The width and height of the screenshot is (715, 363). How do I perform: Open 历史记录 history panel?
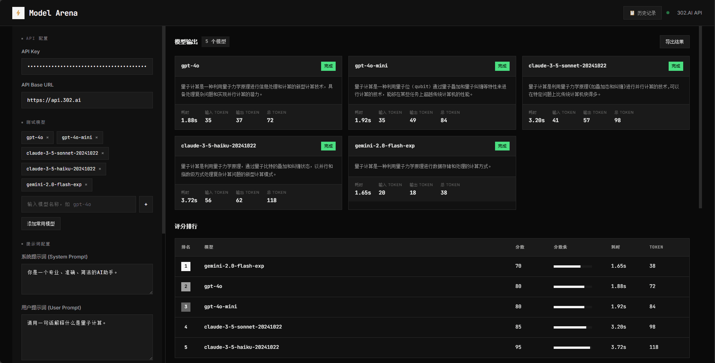642,13
